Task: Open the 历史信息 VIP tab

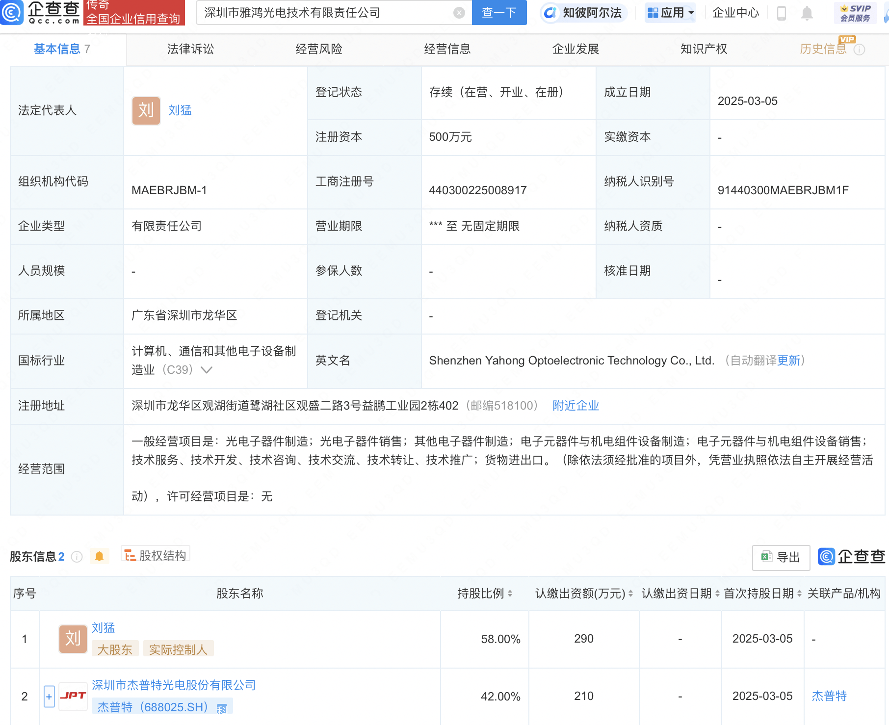Action: pos(823,49)
